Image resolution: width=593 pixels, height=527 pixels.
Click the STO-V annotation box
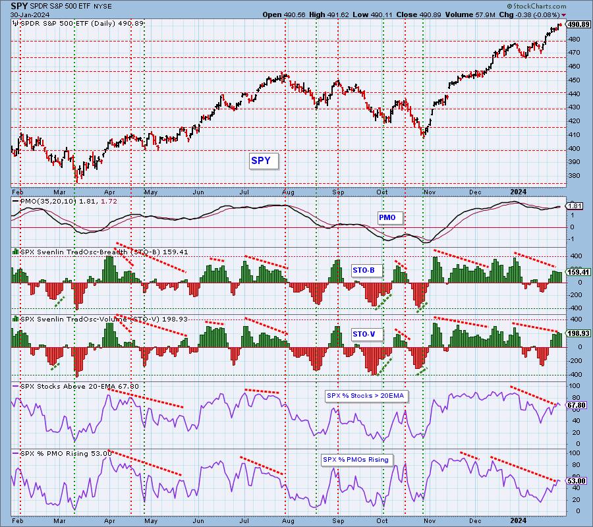tap(366, 334)
